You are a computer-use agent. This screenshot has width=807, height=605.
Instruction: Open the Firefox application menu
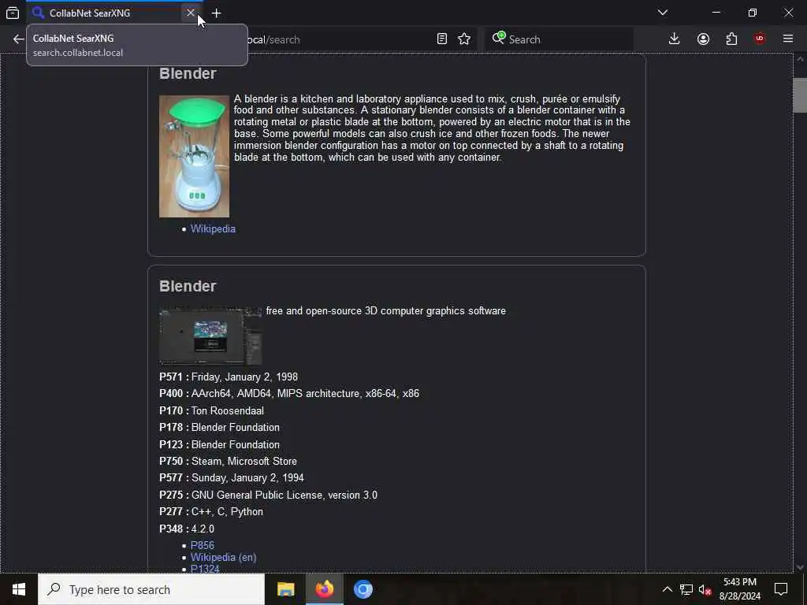point(788,39)
